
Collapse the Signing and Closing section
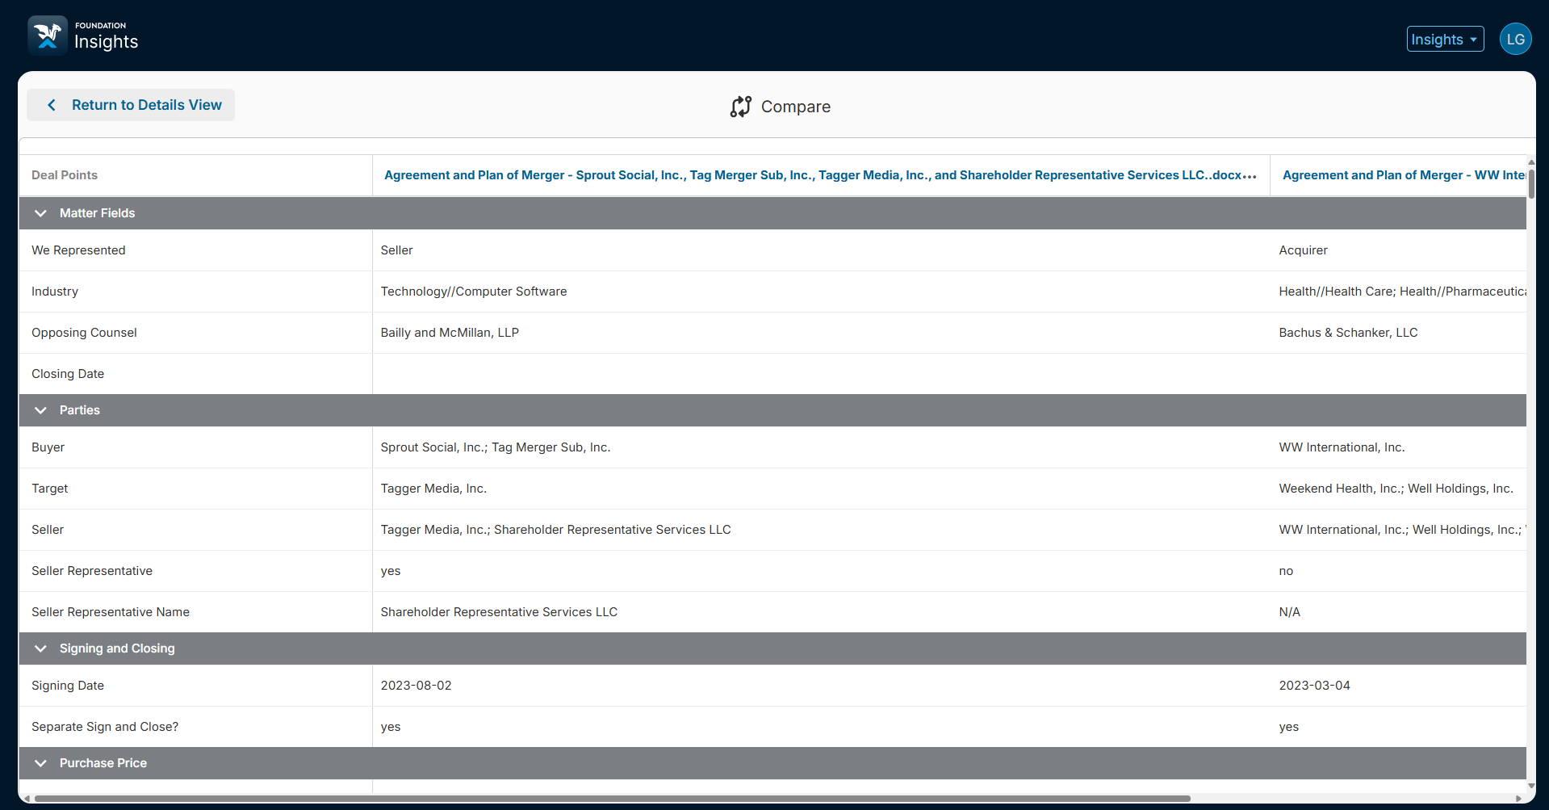[41, 648]
